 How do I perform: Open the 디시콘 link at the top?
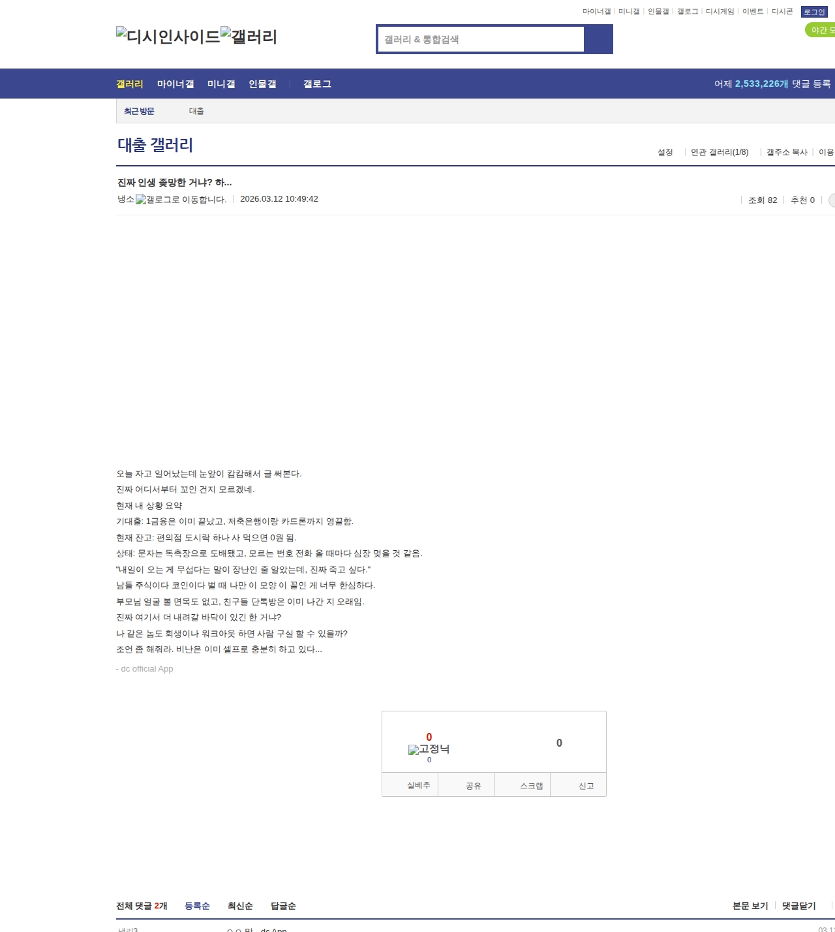click(x=782, y=12)
